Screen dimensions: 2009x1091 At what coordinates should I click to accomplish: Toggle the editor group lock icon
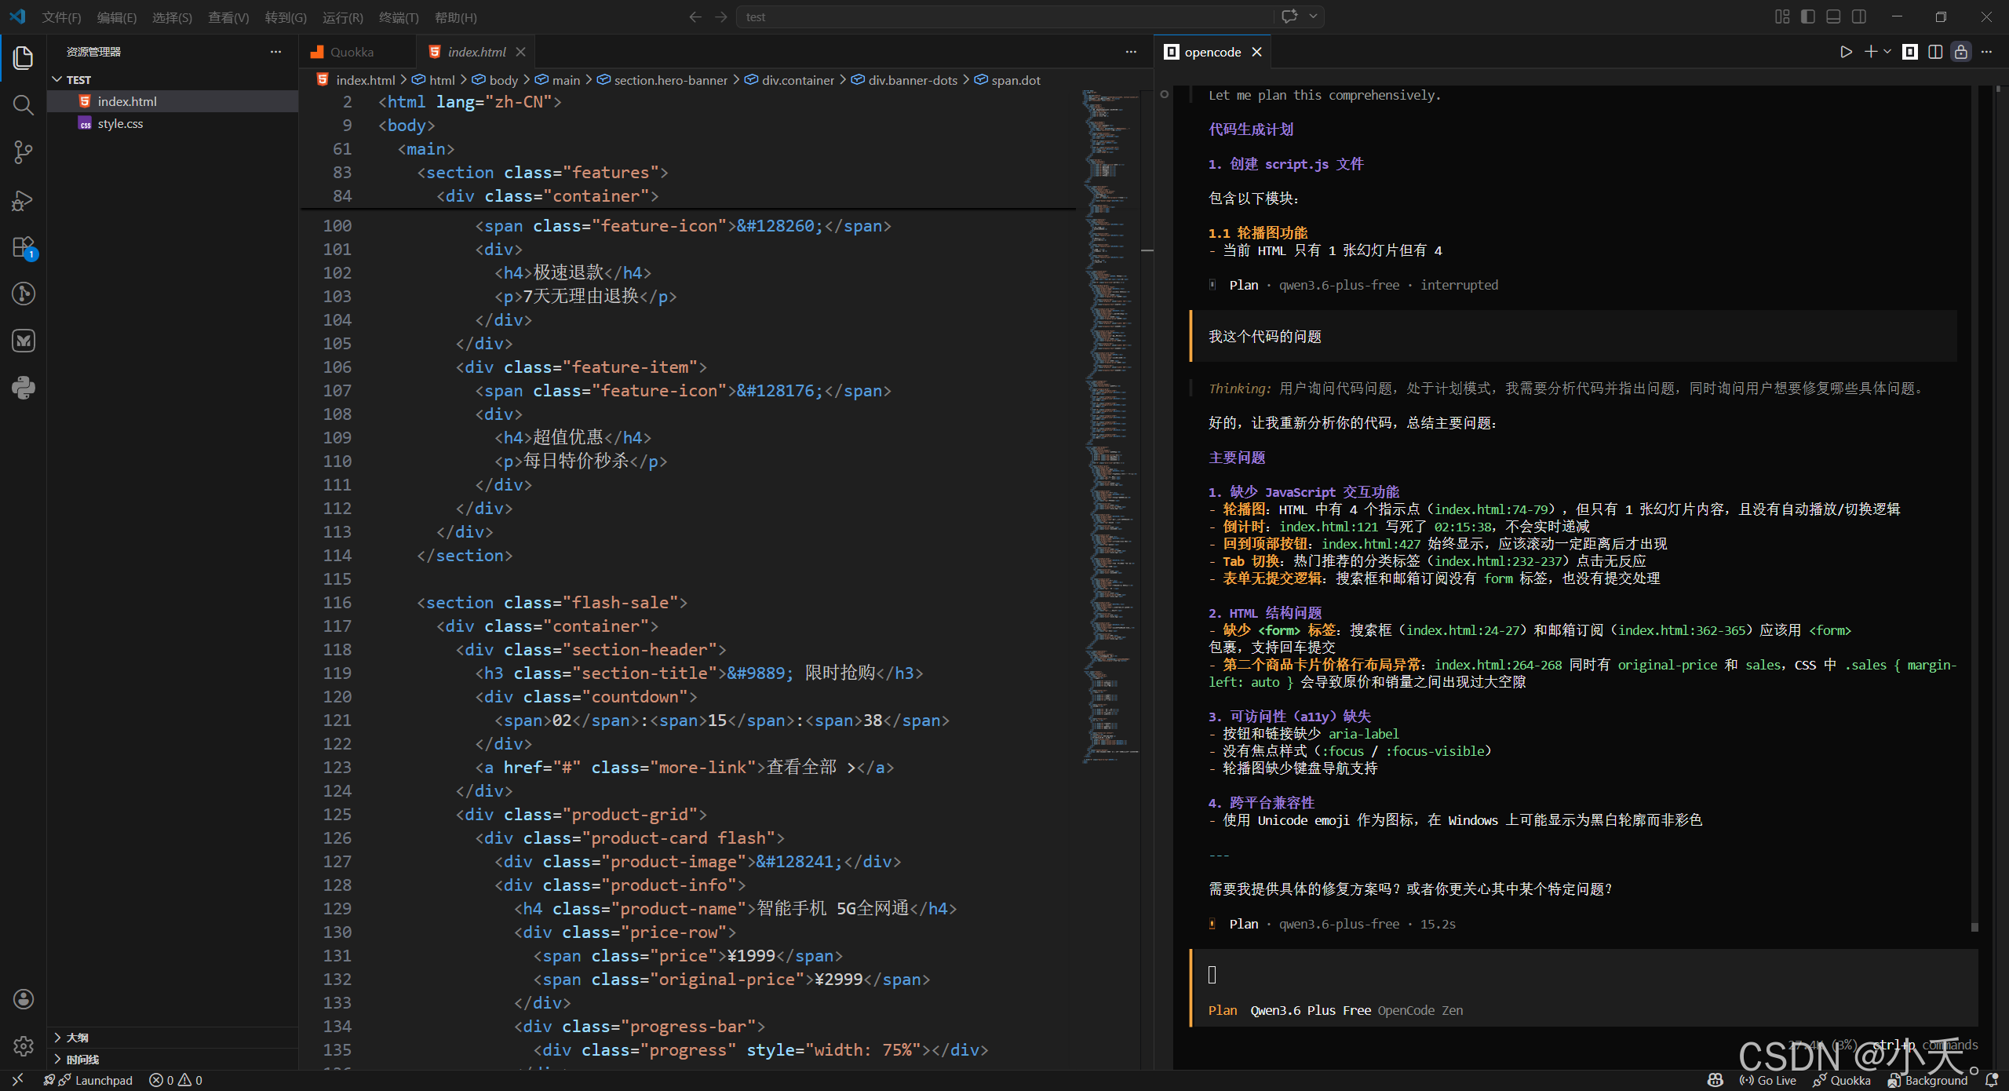(x=1960, y=52)
